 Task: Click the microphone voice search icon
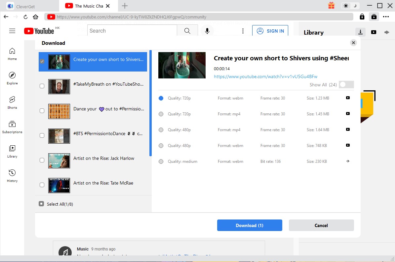[207, 31]
